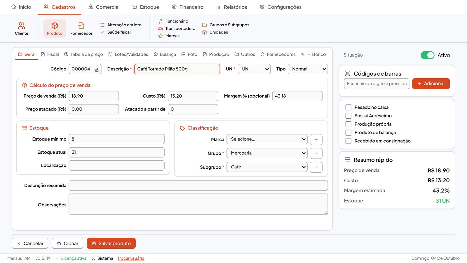Click Adicionar barcode button
The image size is (467, 263).
pos(431,84)
